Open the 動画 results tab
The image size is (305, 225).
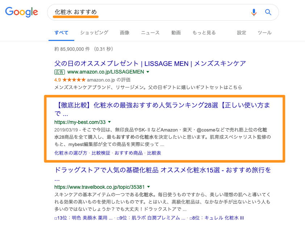176,33
